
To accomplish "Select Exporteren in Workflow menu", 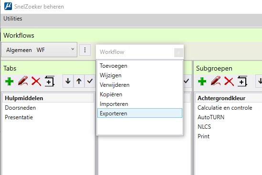I will pyautogui.click(x=140, y=113).
